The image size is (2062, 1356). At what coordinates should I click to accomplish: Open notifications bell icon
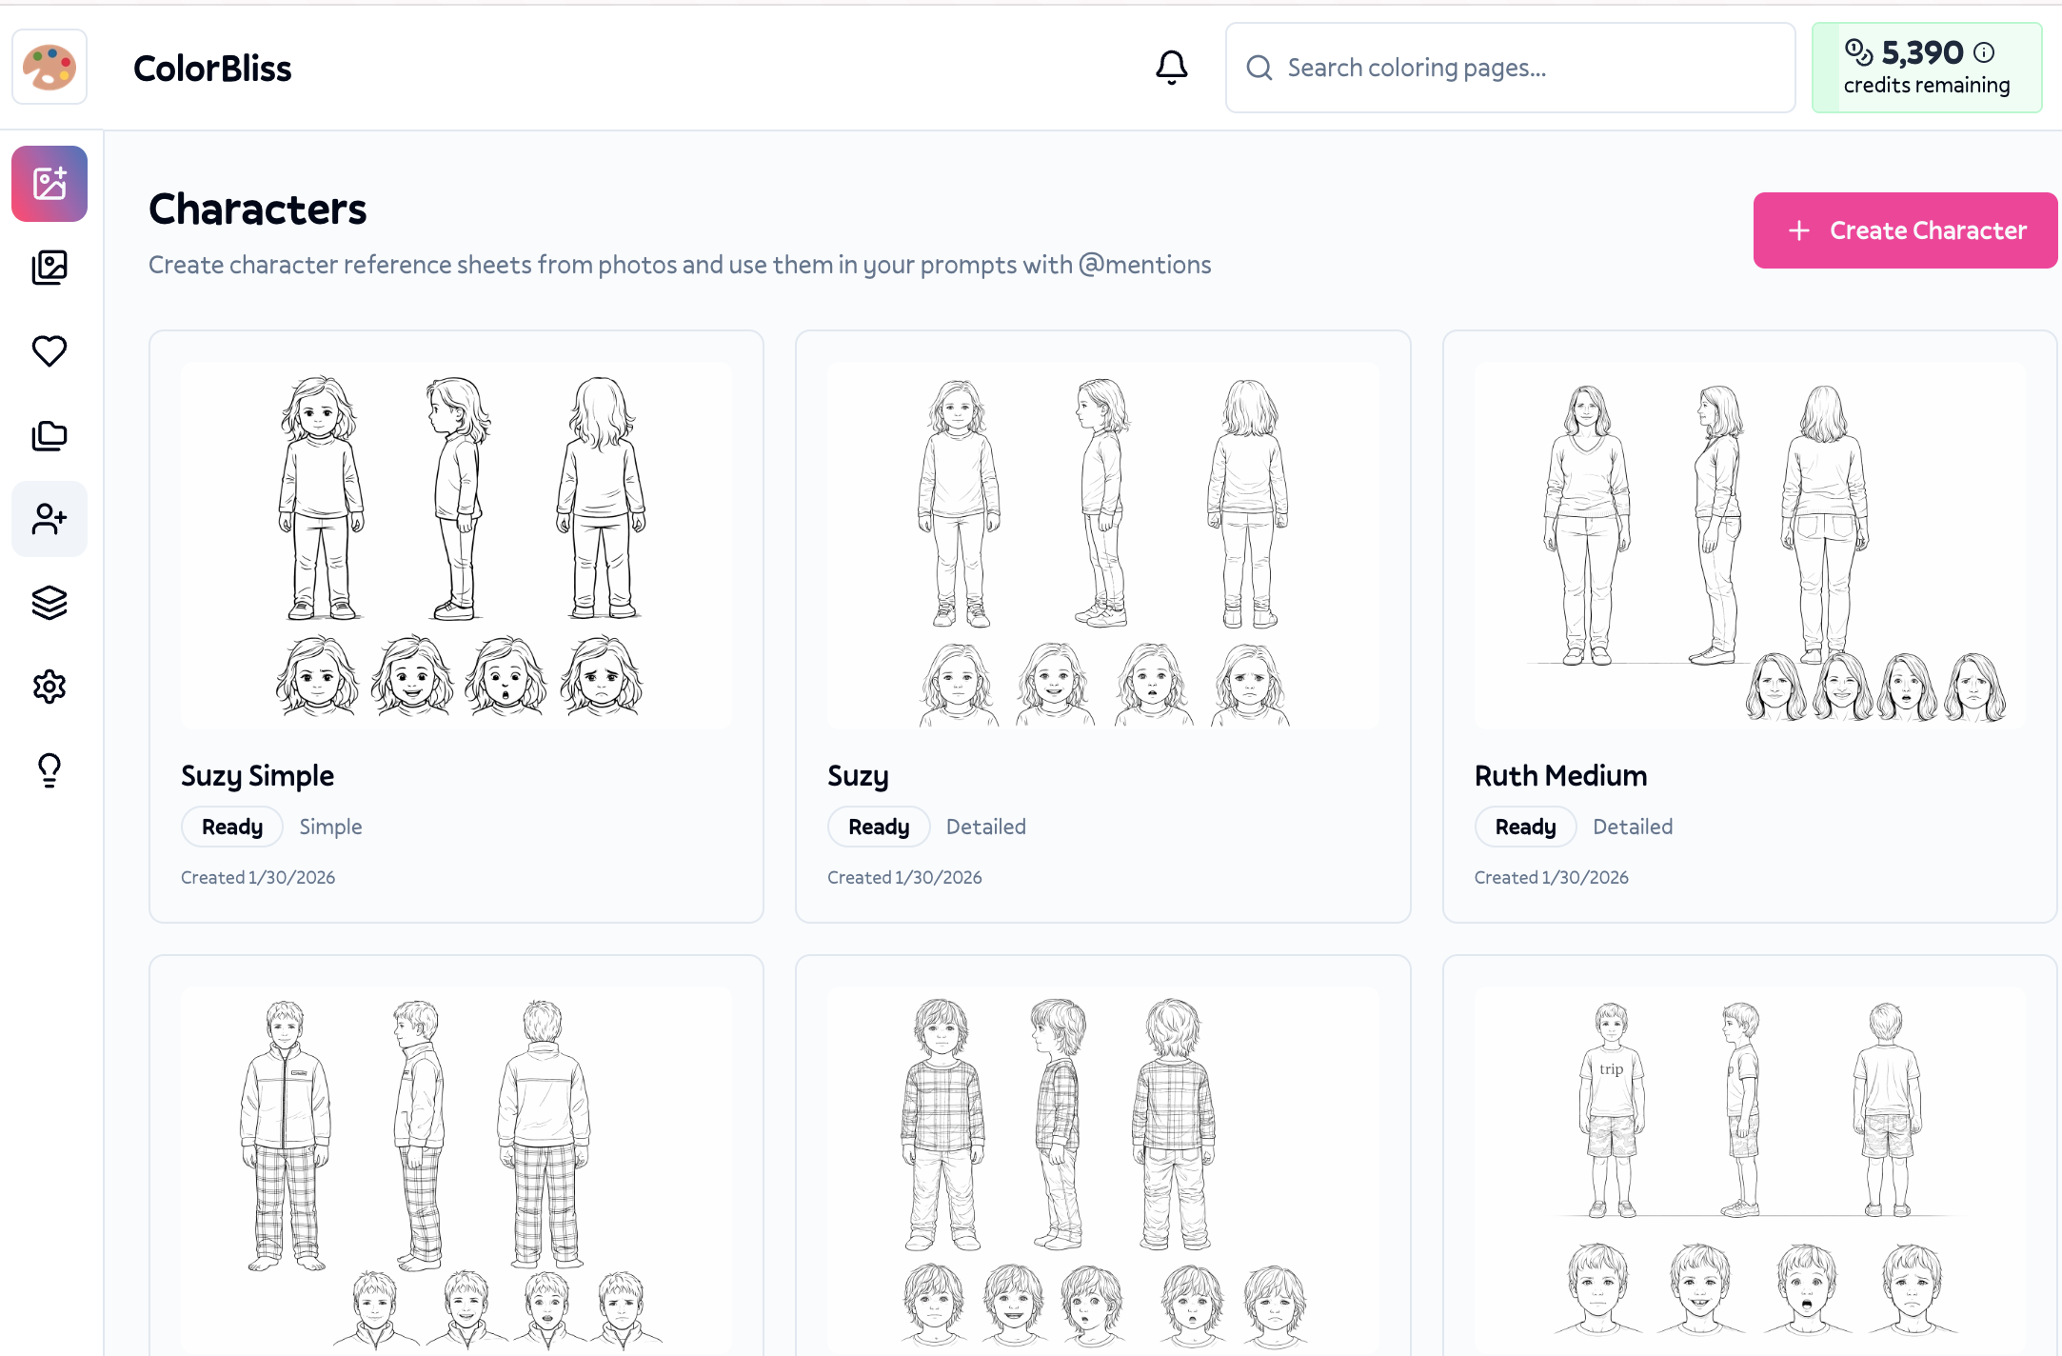1171,68
